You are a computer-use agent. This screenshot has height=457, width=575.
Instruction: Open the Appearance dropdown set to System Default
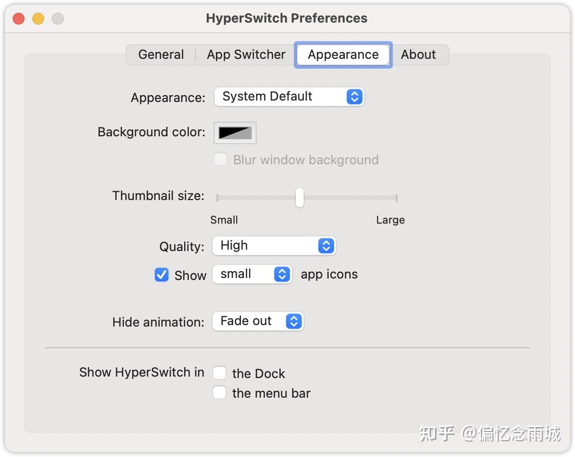pos(289,97)
